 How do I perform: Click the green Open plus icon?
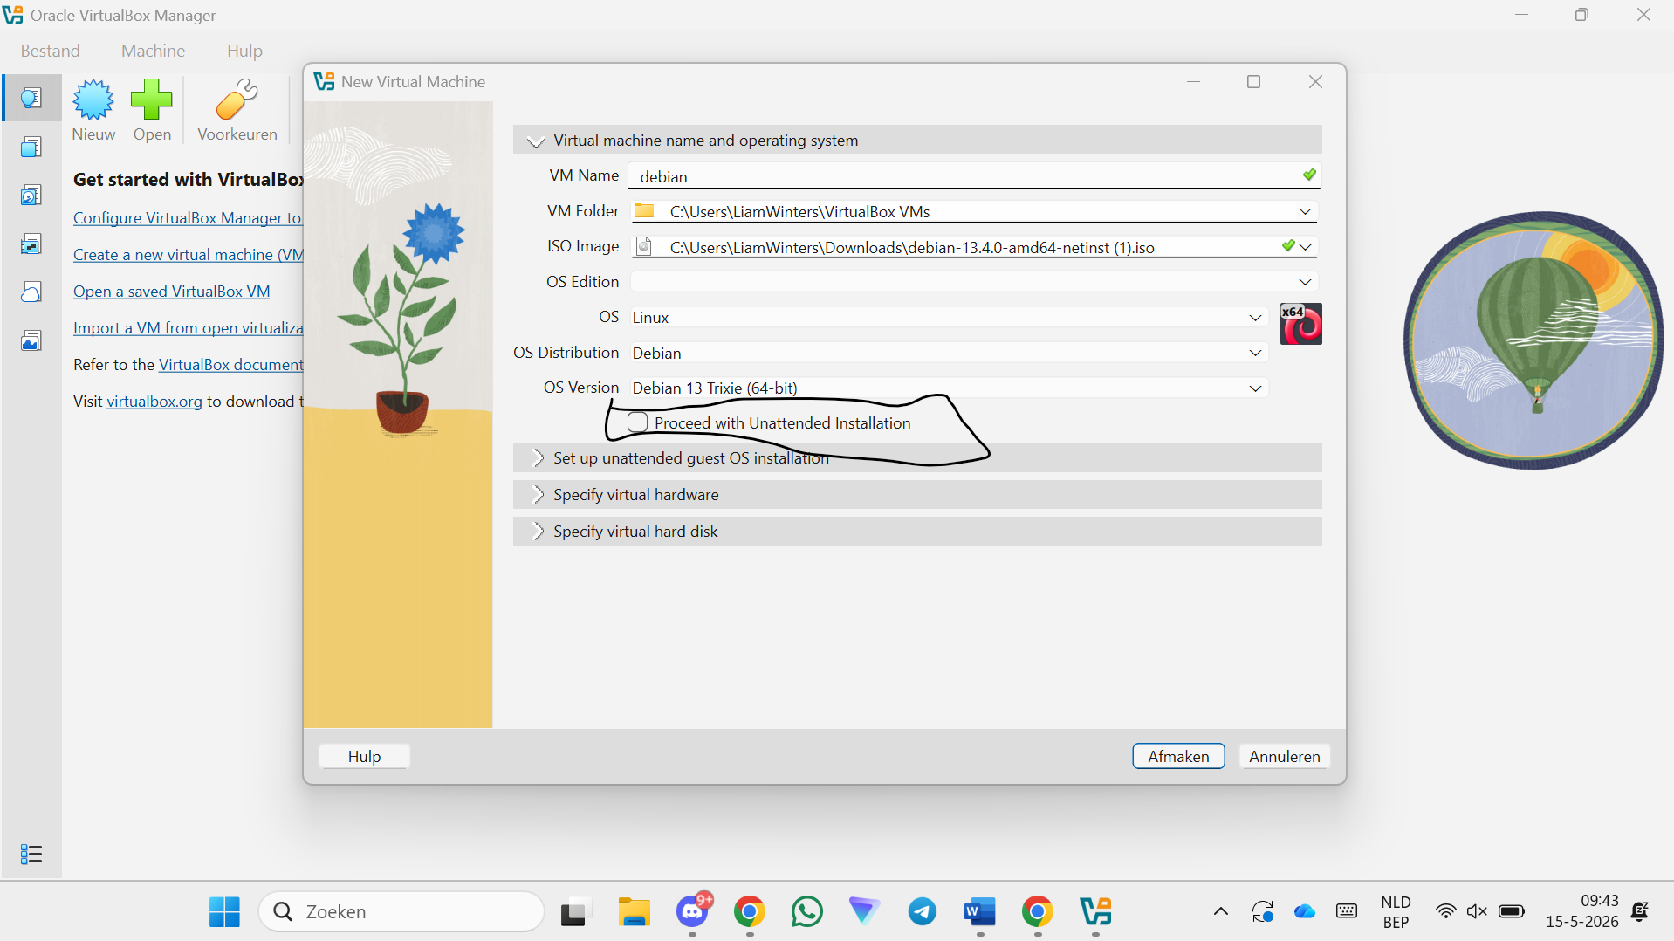pyautogui.click(x=152, y=100)
